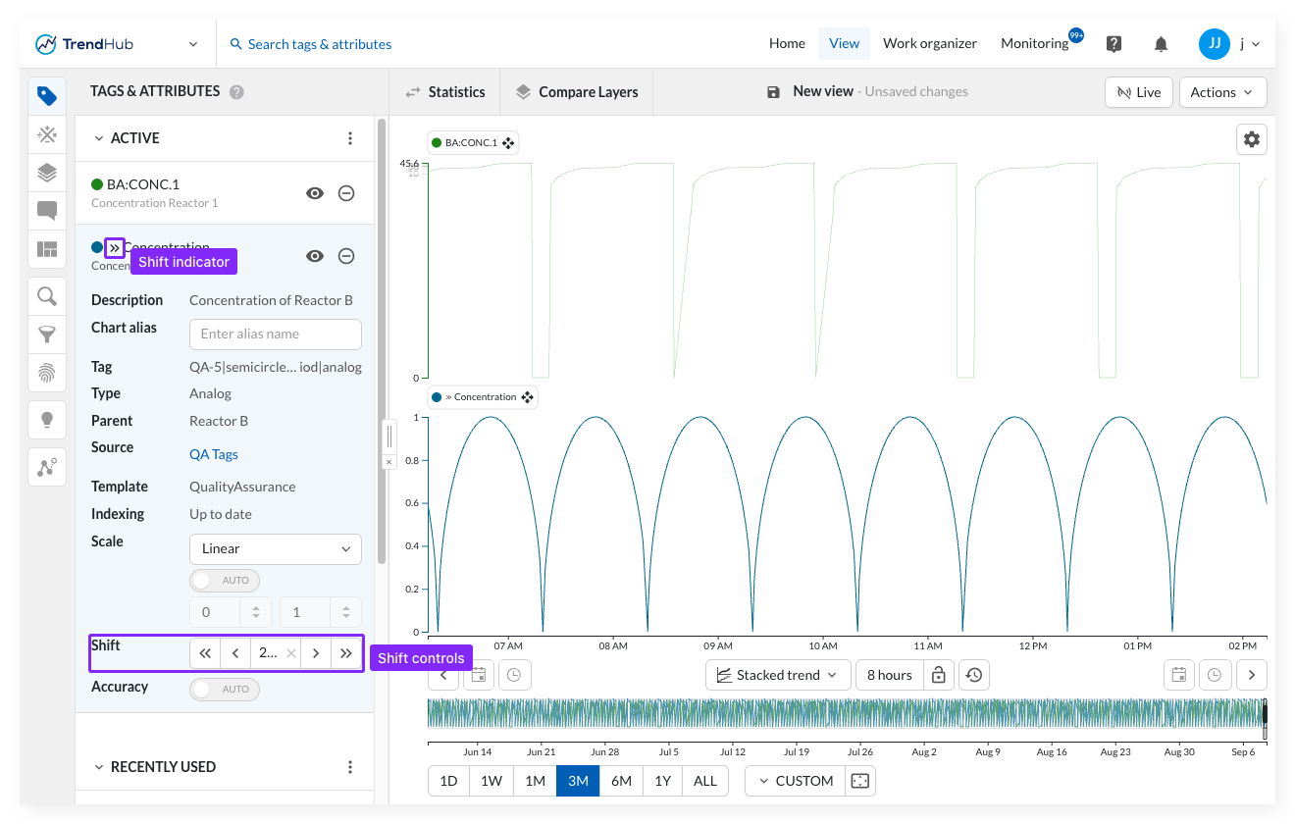Select the 6M time range button
Screen dimensions: 1295x824
[x=621, y=781]
